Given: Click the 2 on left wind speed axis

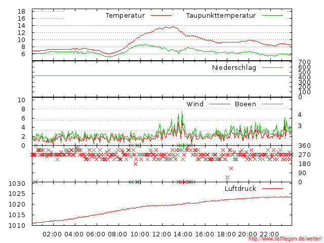Looking at the screenshot, I should click(23, 136).
